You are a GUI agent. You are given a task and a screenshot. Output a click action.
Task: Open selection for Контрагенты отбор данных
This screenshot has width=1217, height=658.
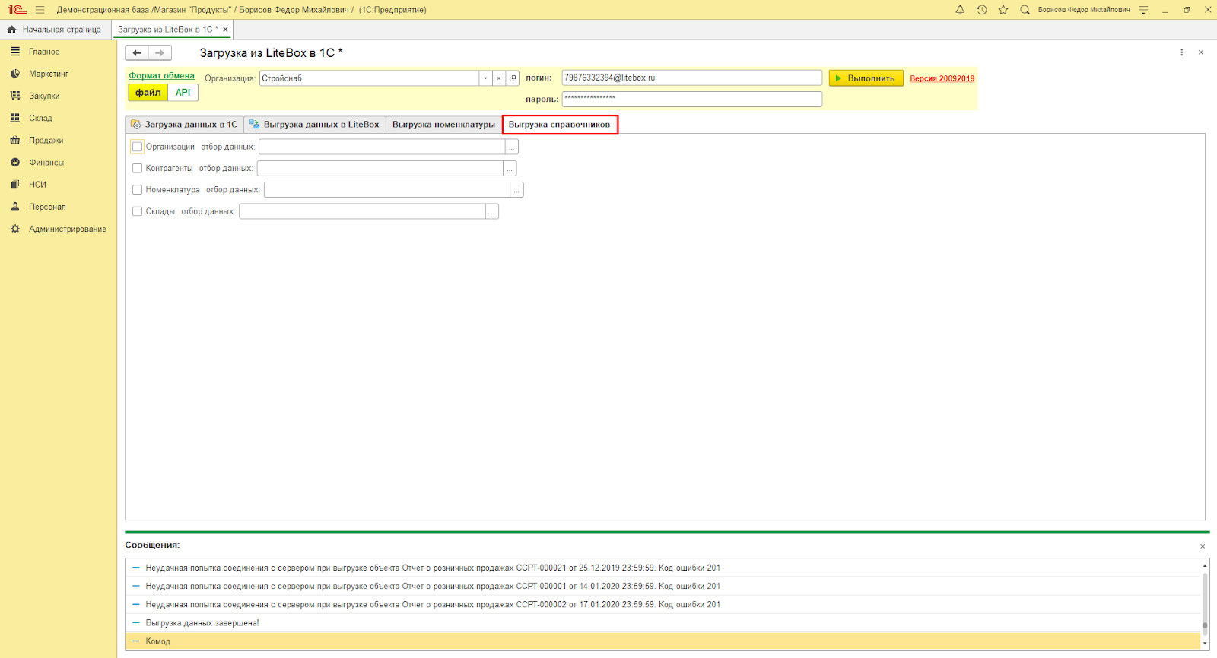pos(510,168)
